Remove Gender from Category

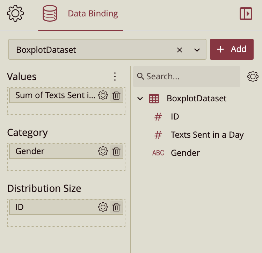coord(116,151)
